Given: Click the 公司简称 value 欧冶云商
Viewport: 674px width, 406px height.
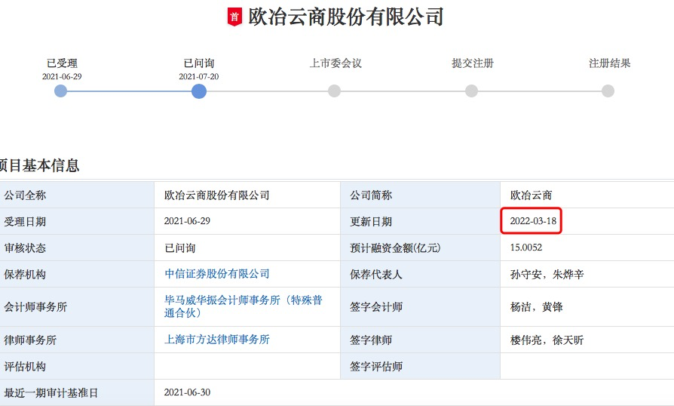Looking at the screenshot, I should 531,195.
